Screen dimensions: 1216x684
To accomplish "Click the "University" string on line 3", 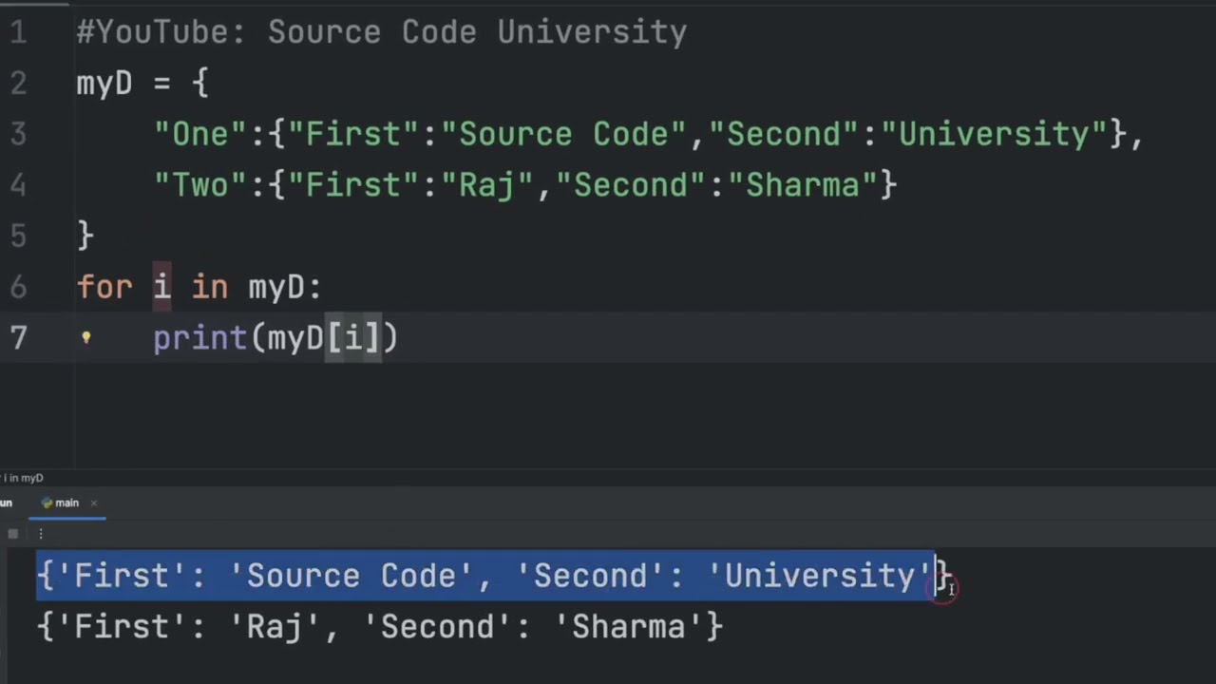I will point(995,134).
